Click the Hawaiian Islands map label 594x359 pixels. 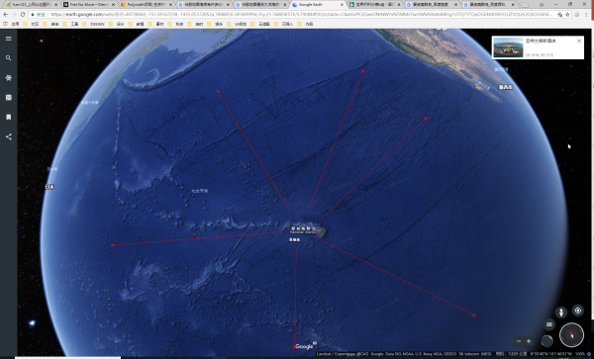(x=303, y=230)
